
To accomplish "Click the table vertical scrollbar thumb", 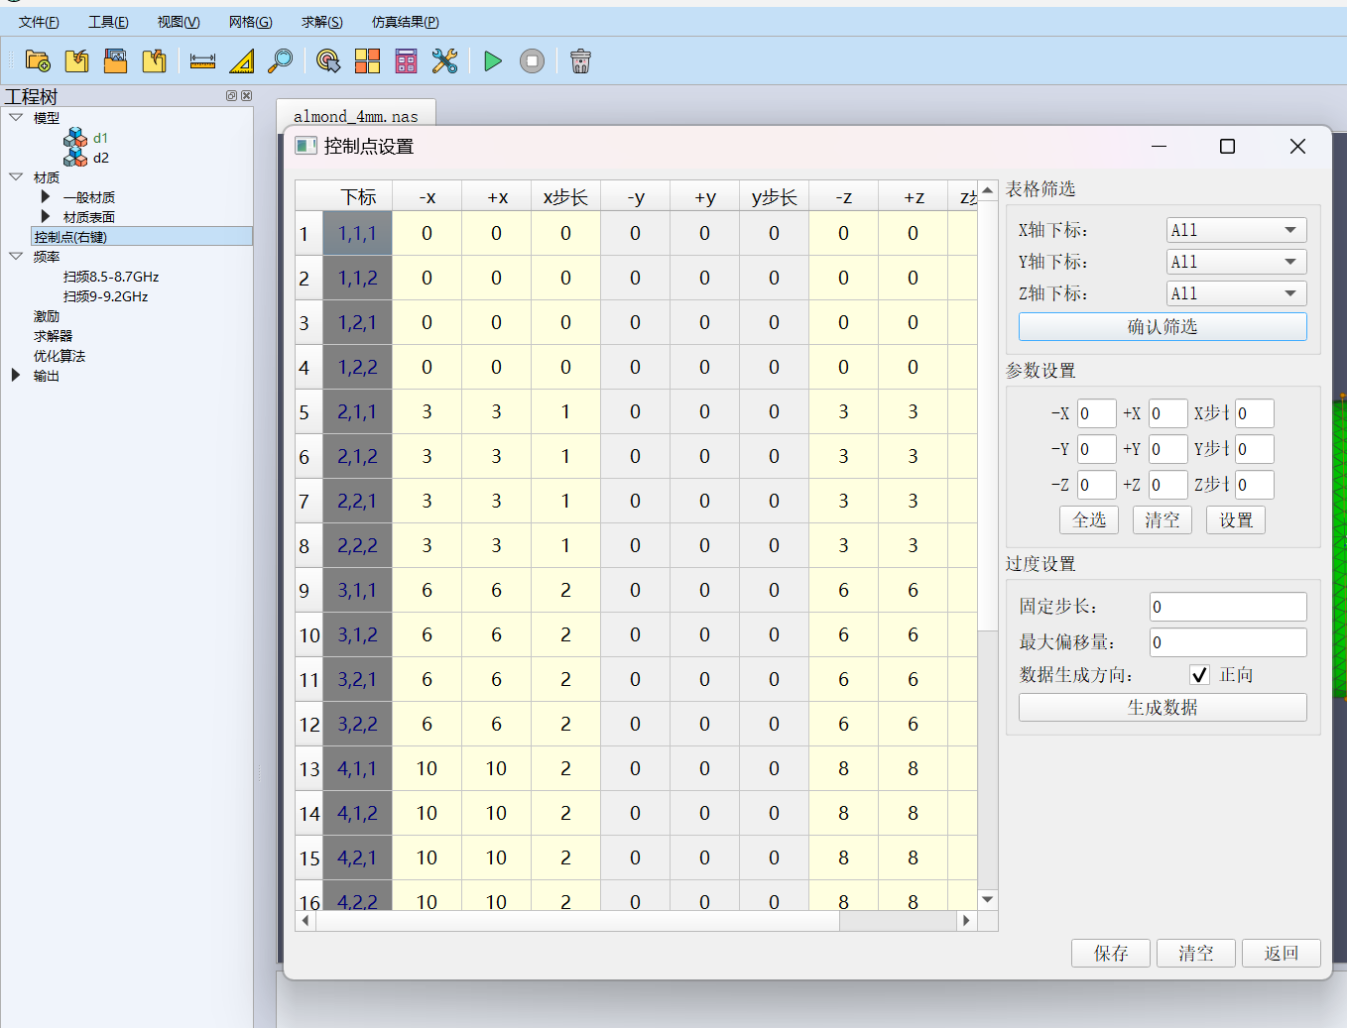I will pos(987,415).
